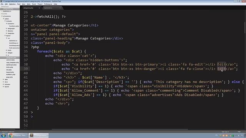Open functions.php in the sidebar

[x=14, y=26]
